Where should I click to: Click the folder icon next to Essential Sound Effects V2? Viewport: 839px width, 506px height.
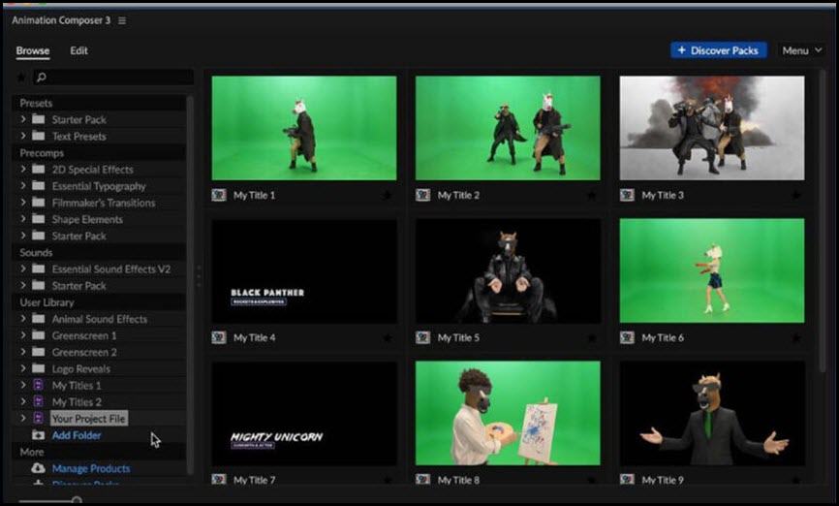tap(38, 269)
